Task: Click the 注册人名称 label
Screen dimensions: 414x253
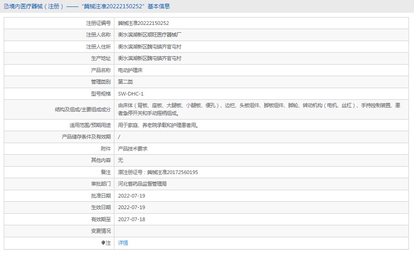Action: coord(98,35)
